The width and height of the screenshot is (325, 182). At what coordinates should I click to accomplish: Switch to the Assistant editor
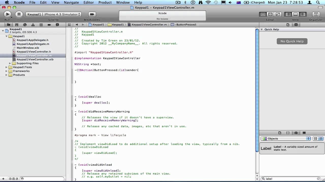(270, 14)
